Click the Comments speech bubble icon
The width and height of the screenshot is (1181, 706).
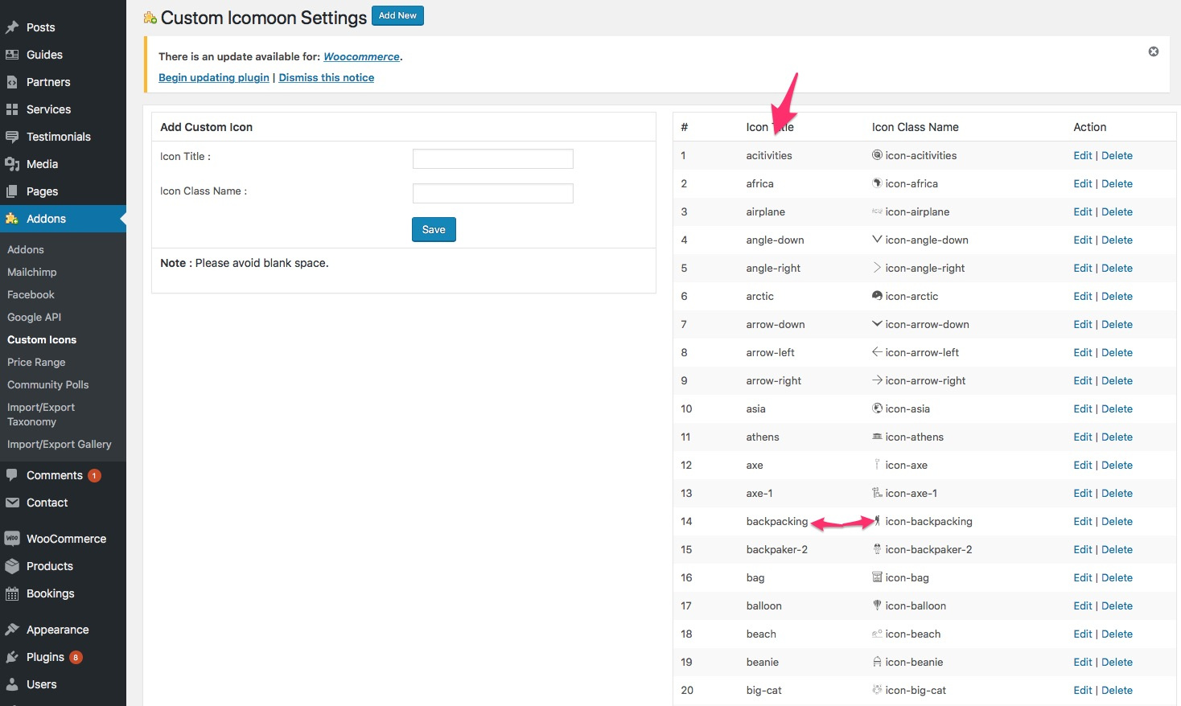12,475
